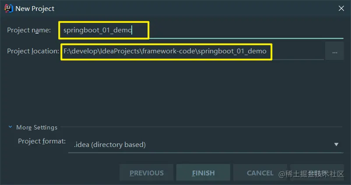
Task: Open the folder browse ellipsis button
Action: point(334,51)
